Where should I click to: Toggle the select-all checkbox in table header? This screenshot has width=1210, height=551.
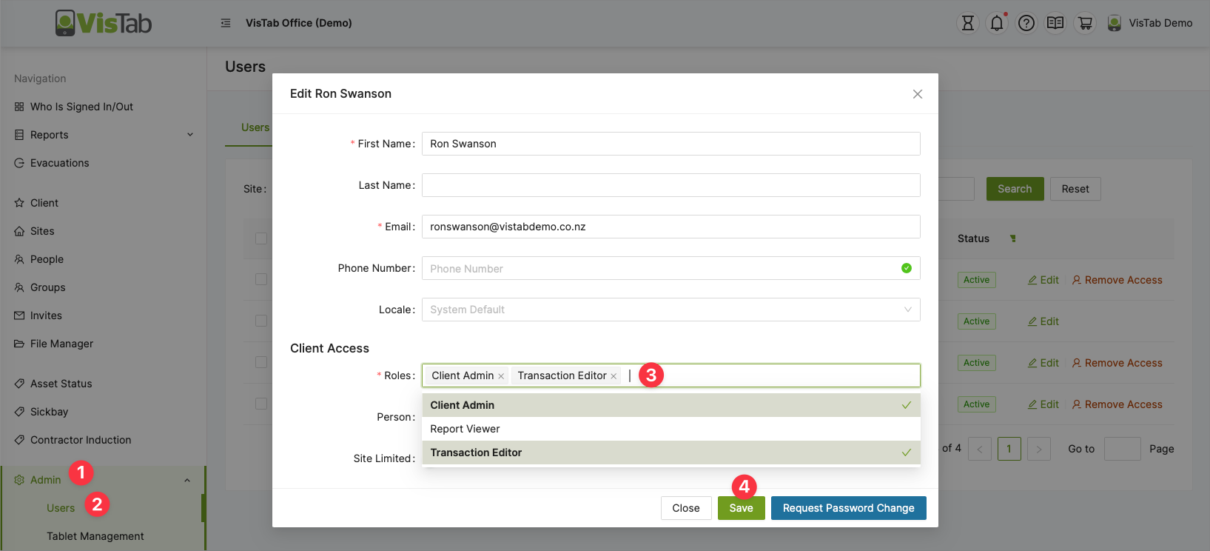[x=261, y=238]
